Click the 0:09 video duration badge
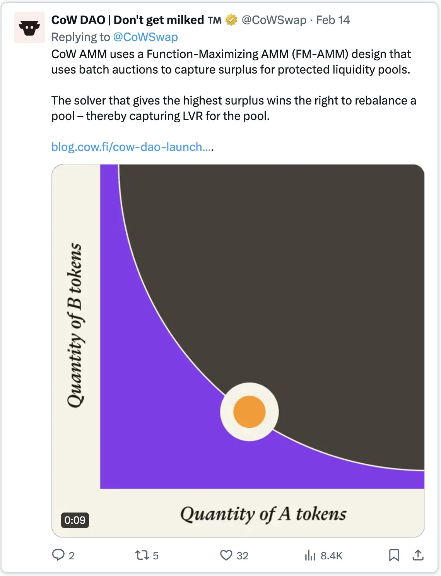Image resolution: width=441 pixels, height=576 pixels. point(75,520)
